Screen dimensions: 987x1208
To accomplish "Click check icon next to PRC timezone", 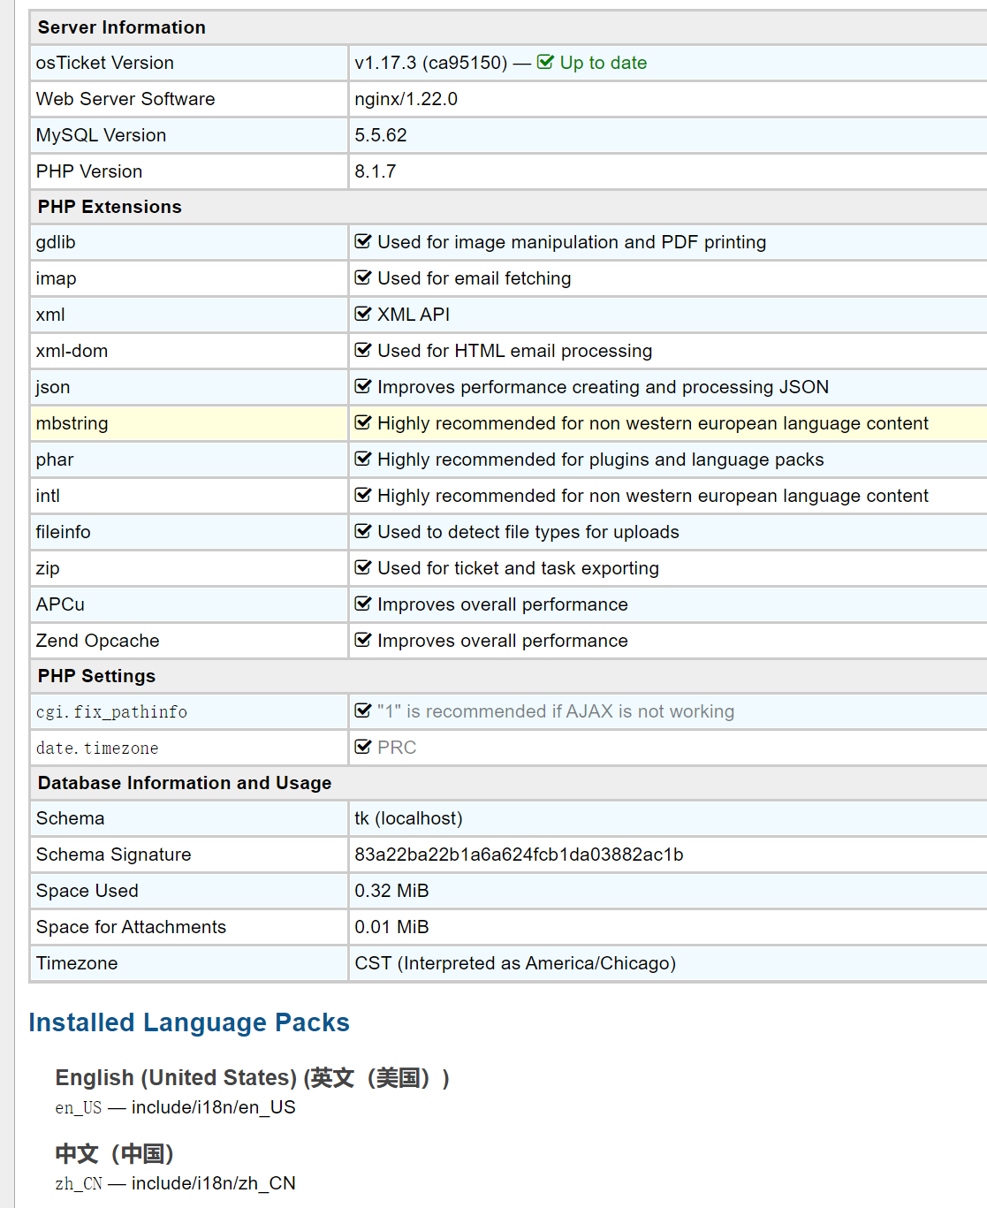I will click(x=362, y=747).
